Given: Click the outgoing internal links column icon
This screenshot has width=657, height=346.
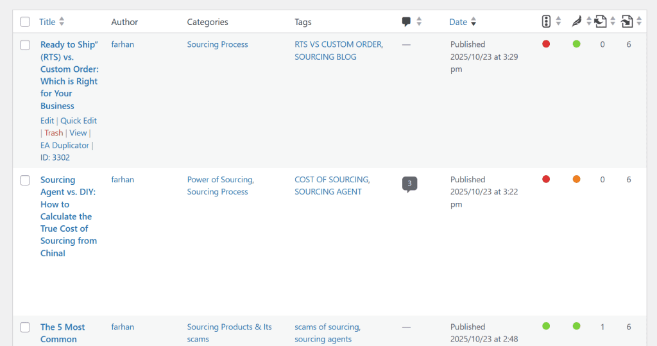Looking at the screenshot, I should 601,21.
